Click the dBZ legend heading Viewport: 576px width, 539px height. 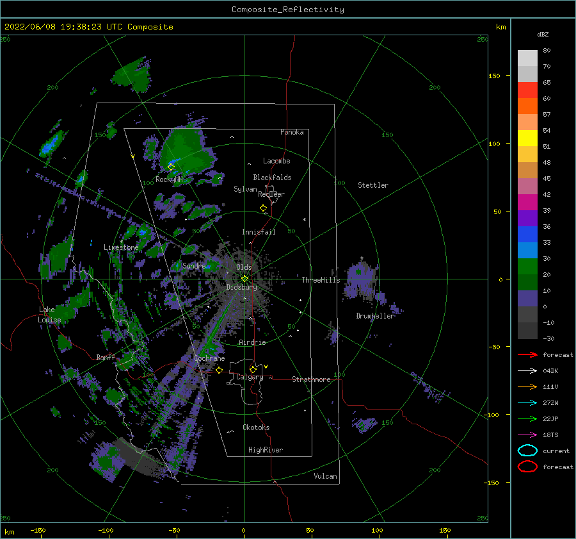coord(543,34)
